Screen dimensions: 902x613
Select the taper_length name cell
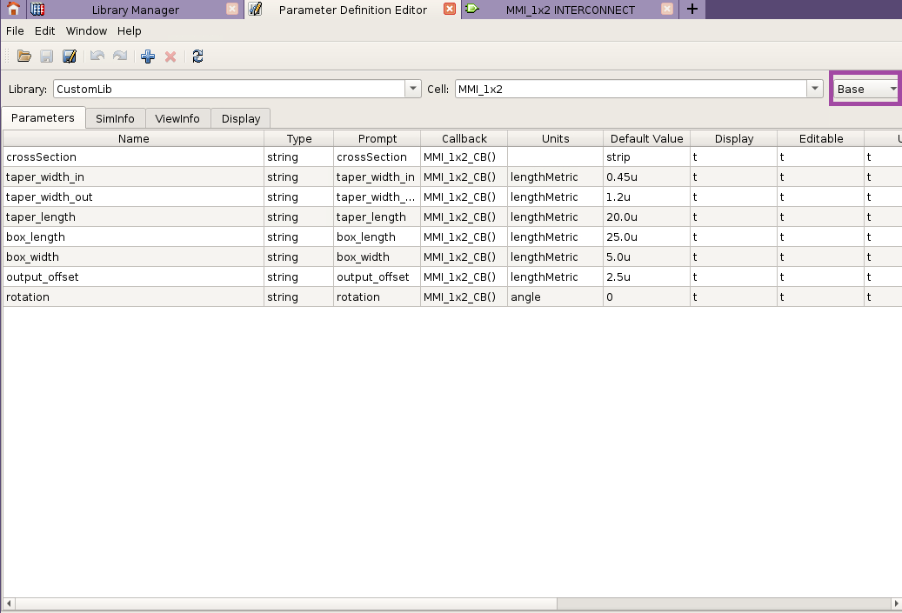(133, 217)
